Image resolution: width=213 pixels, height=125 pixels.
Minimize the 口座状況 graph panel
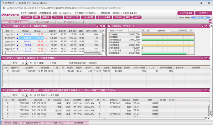click(203, 26)
